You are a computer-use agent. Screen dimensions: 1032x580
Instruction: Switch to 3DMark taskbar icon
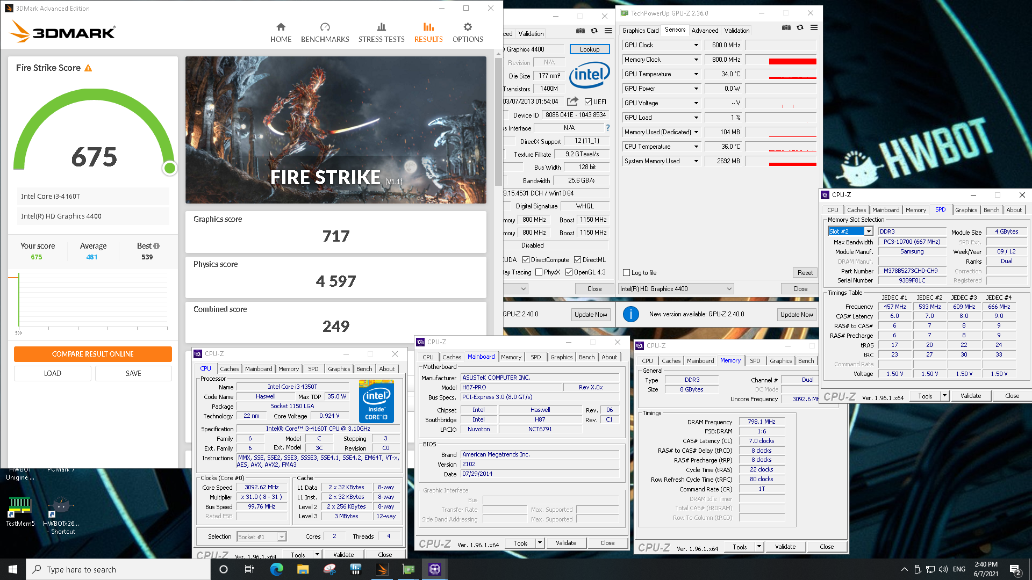[x=382, y=569]
